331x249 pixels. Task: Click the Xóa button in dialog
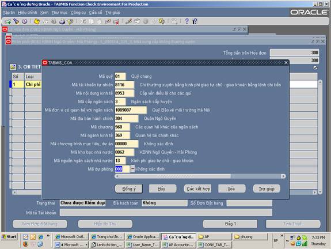pyautogui.click(x=232, y=188)
